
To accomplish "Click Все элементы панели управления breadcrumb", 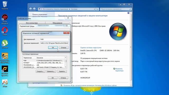I will tap(55, 9).
